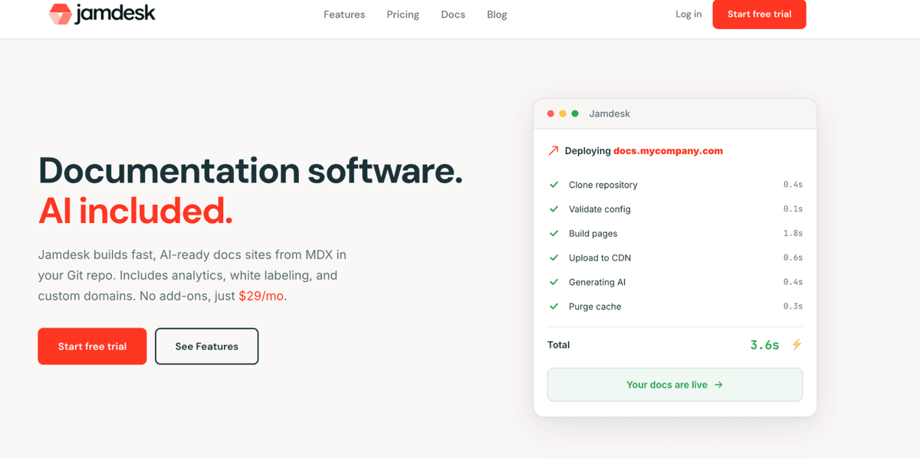
Task: Click the AI included heading
Action: click(x=136, y=211)
